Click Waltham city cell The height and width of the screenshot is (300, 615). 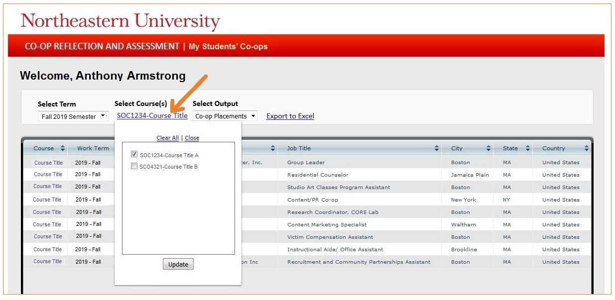(x=463, y=225)
